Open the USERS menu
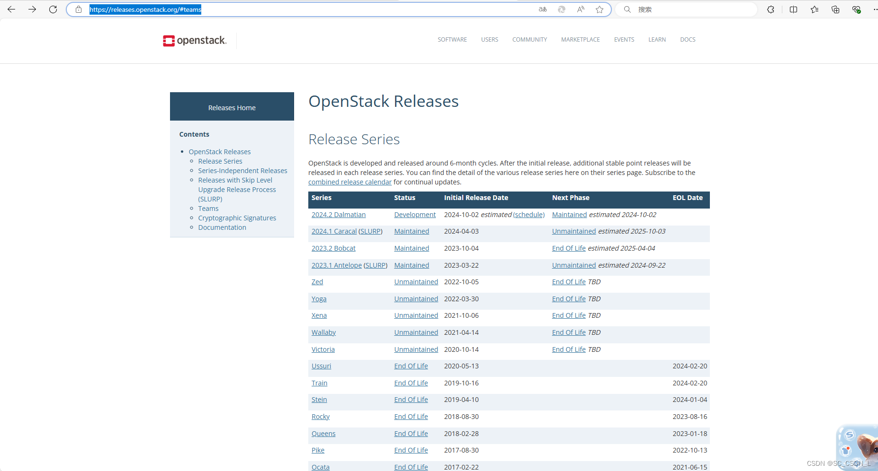 pyautogui.click(x=490, y=40)
